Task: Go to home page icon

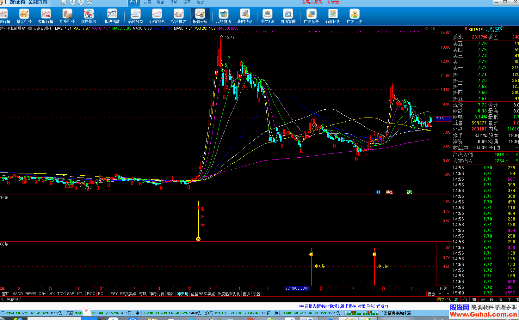Action: pos(64,3)
